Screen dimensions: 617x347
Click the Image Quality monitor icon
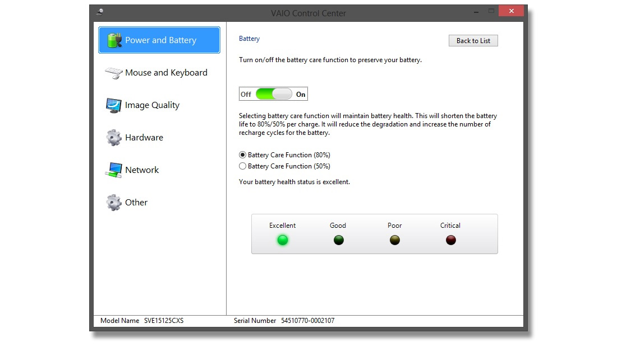click(x=114, y=105)
